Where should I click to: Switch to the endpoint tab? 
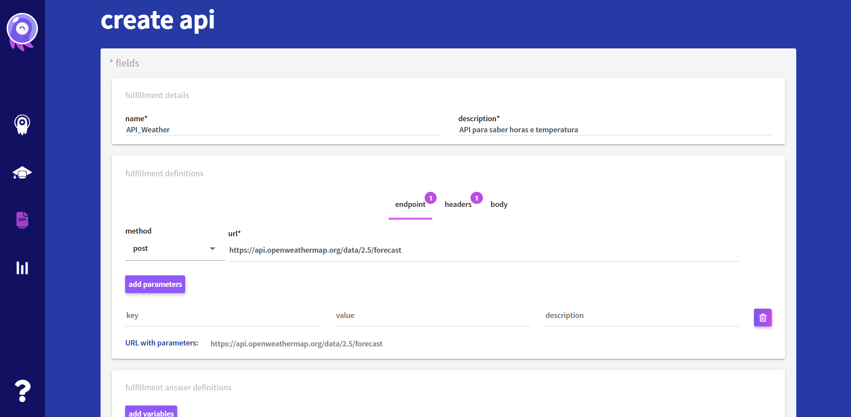pyautogui.click(x=410, y=204)
